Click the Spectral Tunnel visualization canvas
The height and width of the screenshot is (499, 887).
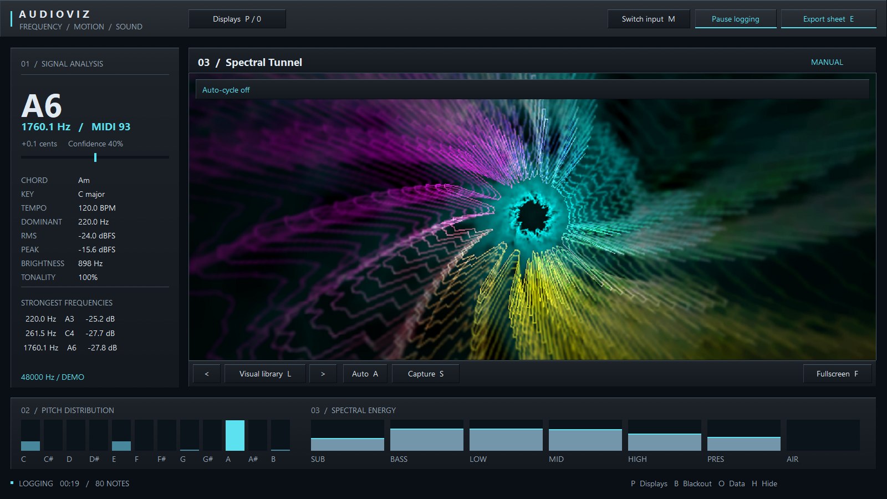(x=532, y=217)
